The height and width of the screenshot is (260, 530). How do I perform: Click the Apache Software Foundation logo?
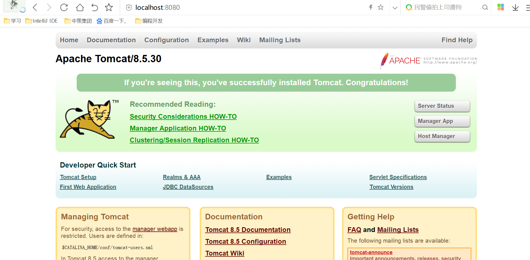pyautogui.click(x=428, y=61)
